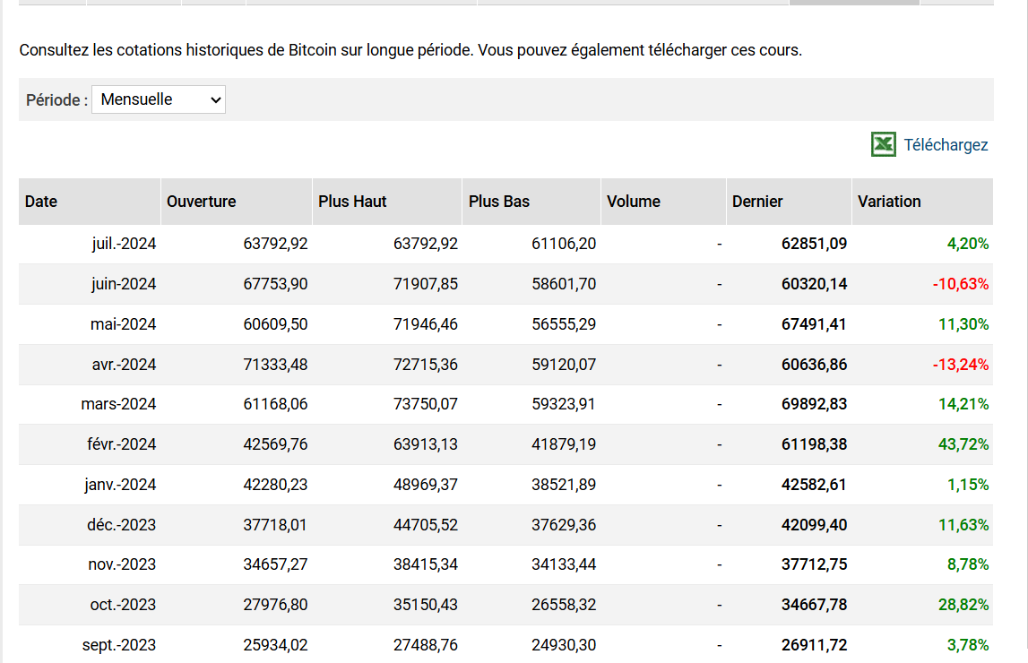The width and height of the screenshot is (1028, 663).
Task: Click the -13,24% variation value
Action: (961, 365)
